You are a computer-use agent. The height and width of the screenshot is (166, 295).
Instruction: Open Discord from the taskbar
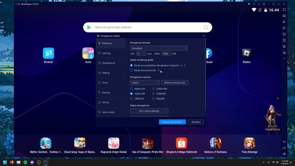coord(32,162)
